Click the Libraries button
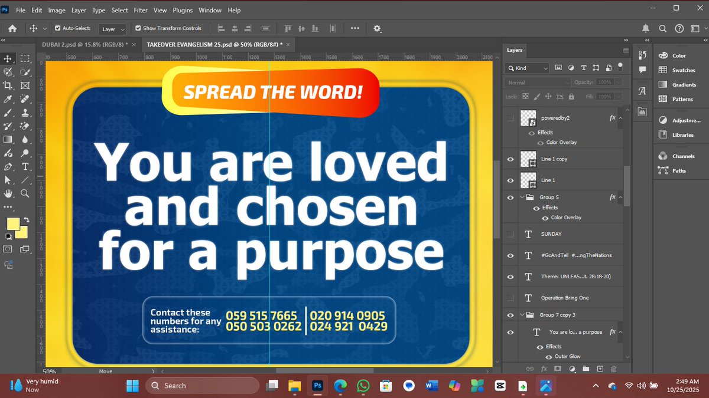 pos(676,134)
